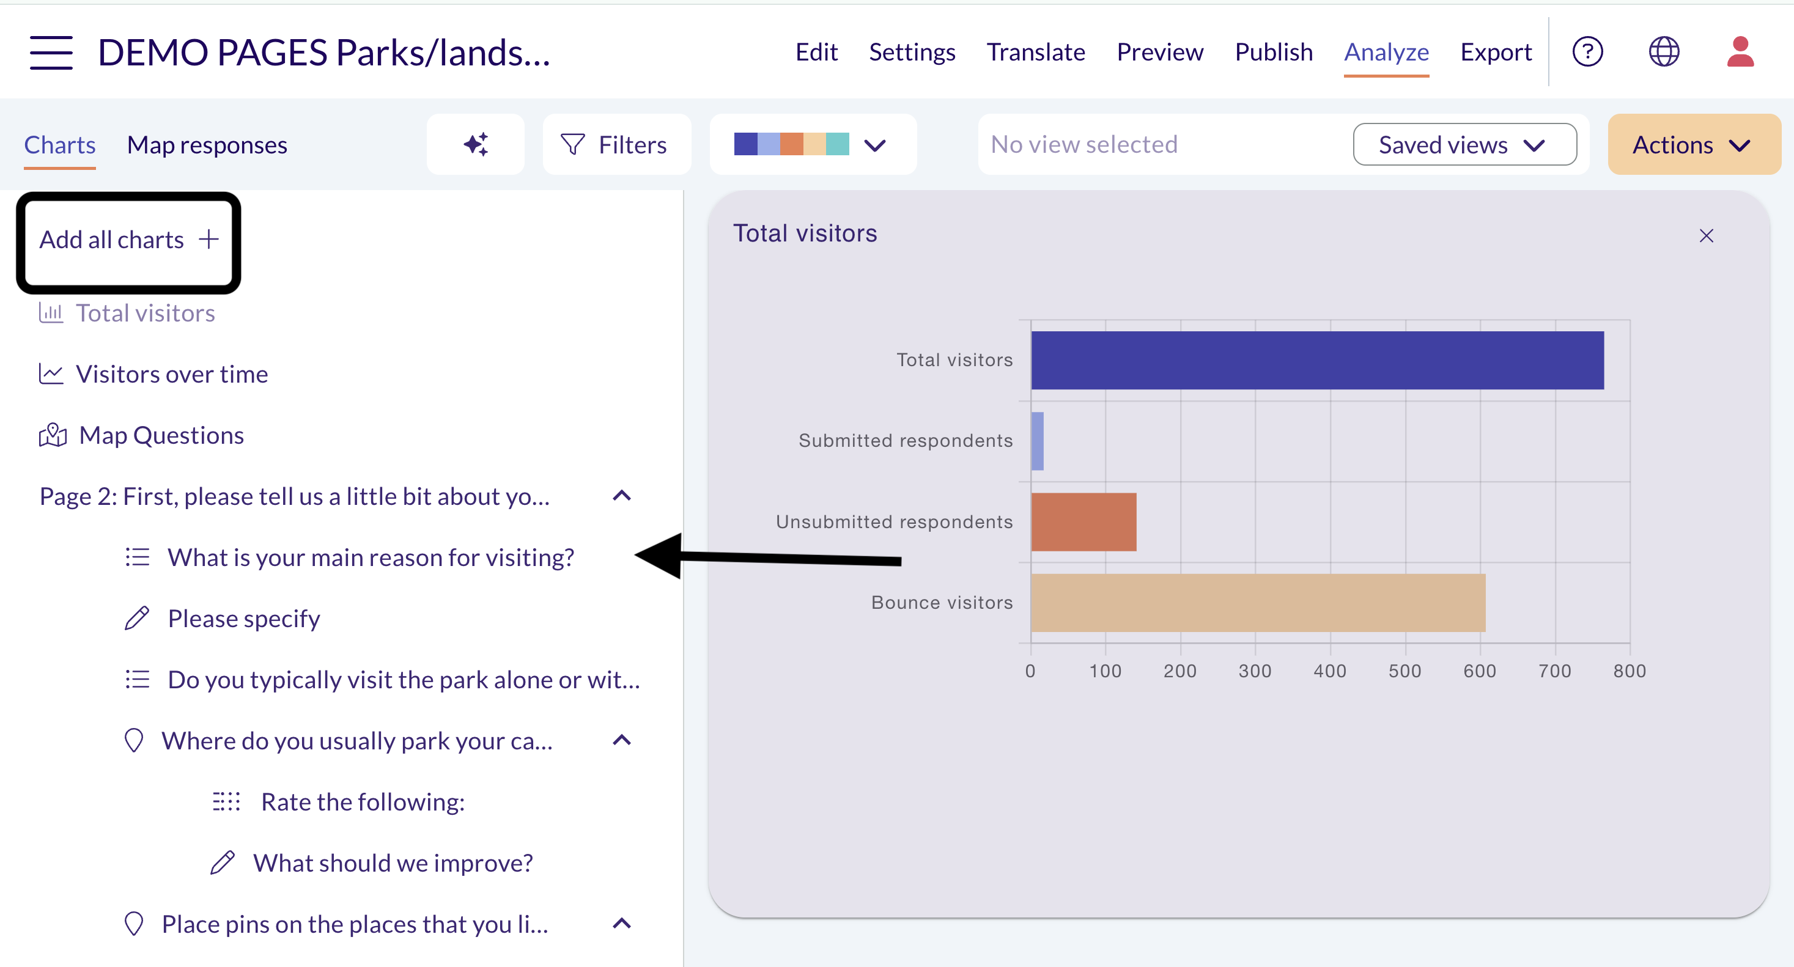This screenshot has width=1794, height=967.
Task: Collapse the Page 2 section chevron
Action: point(622,496)
